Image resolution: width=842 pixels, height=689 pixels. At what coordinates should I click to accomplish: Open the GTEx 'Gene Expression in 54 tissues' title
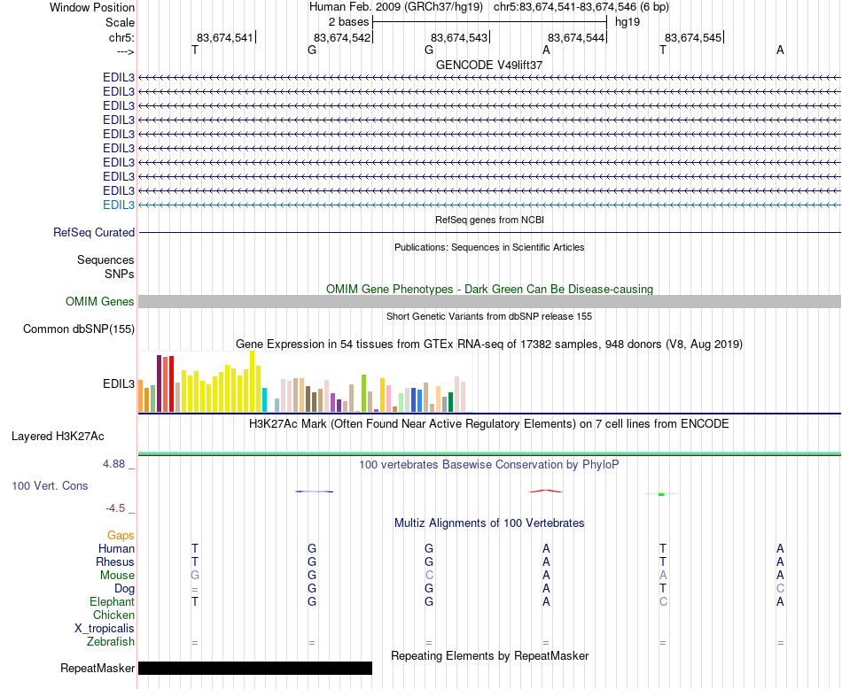489,344
